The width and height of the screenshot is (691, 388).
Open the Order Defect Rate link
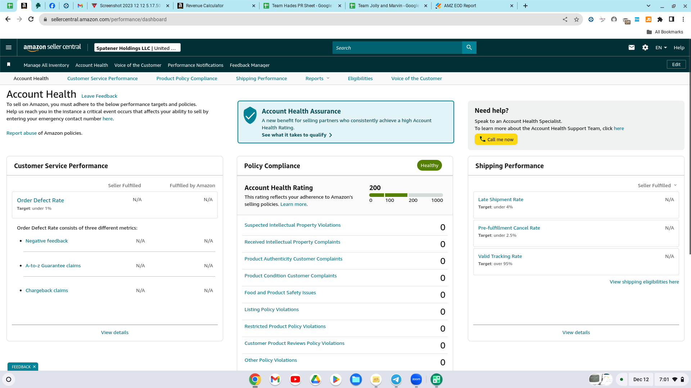pos(40,200)
